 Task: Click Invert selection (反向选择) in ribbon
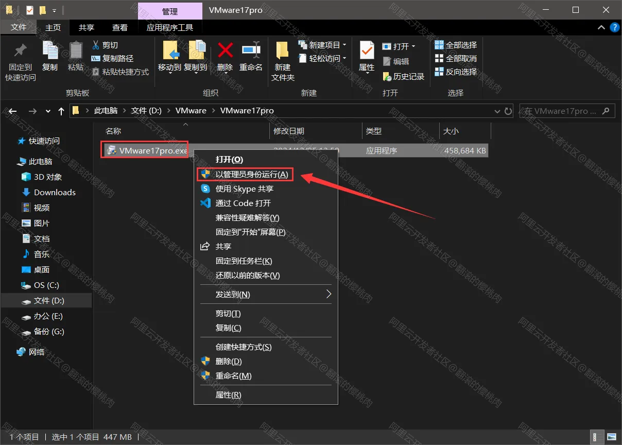click(456, 72)
